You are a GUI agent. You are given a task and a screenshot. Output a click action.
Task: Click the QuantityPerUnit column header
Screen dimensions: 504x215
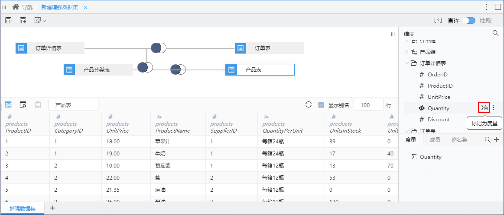(x=291, y=123)
